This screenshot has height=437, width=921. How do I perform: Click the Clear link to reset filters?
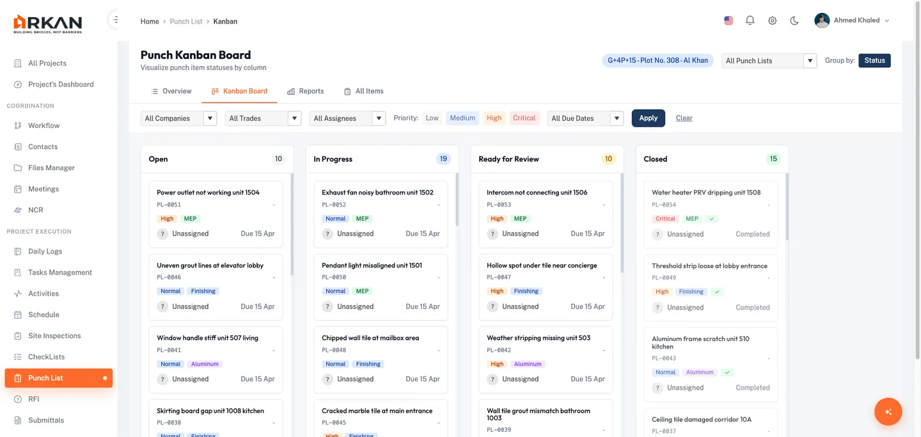pos(684,118)
